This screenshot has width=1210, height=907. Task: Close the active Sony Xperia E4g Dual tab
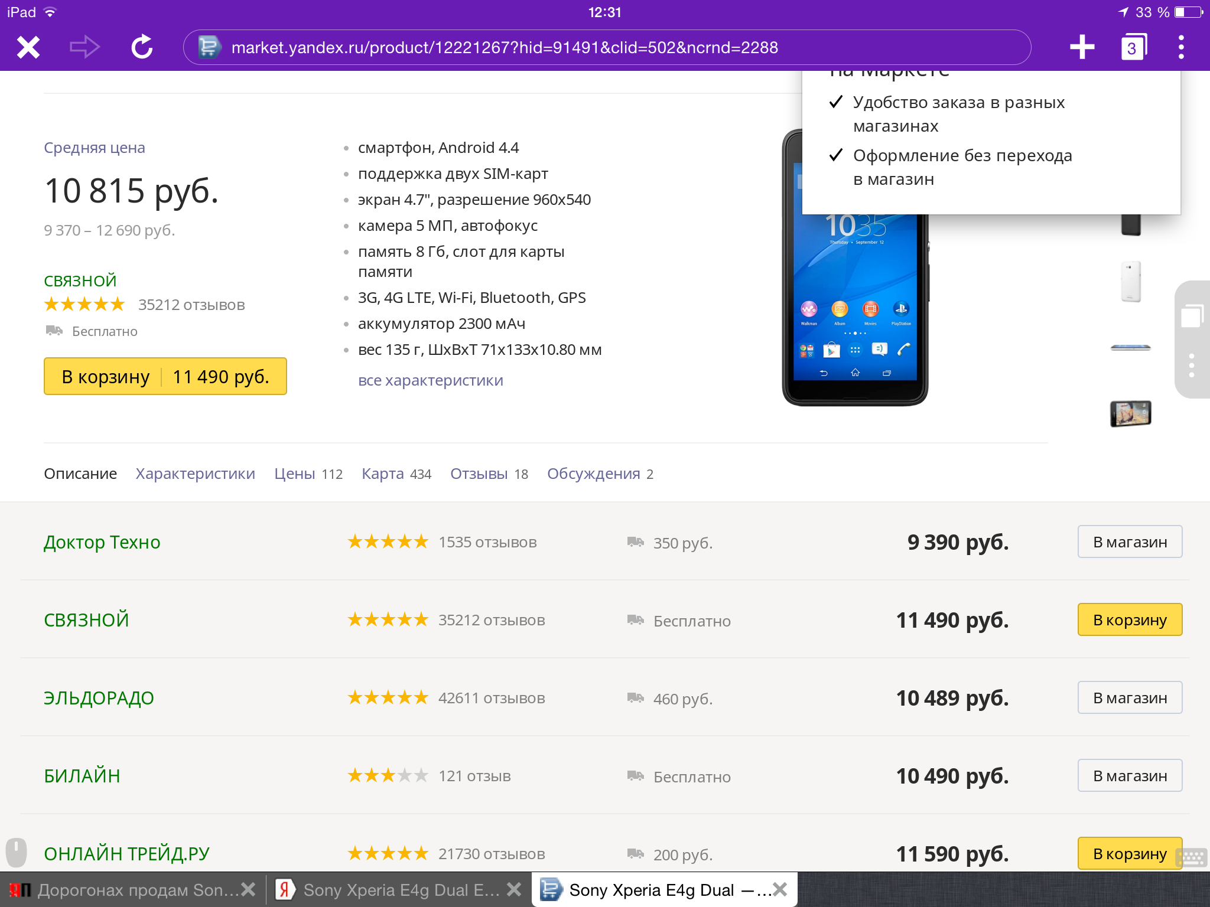coord(780,889)
